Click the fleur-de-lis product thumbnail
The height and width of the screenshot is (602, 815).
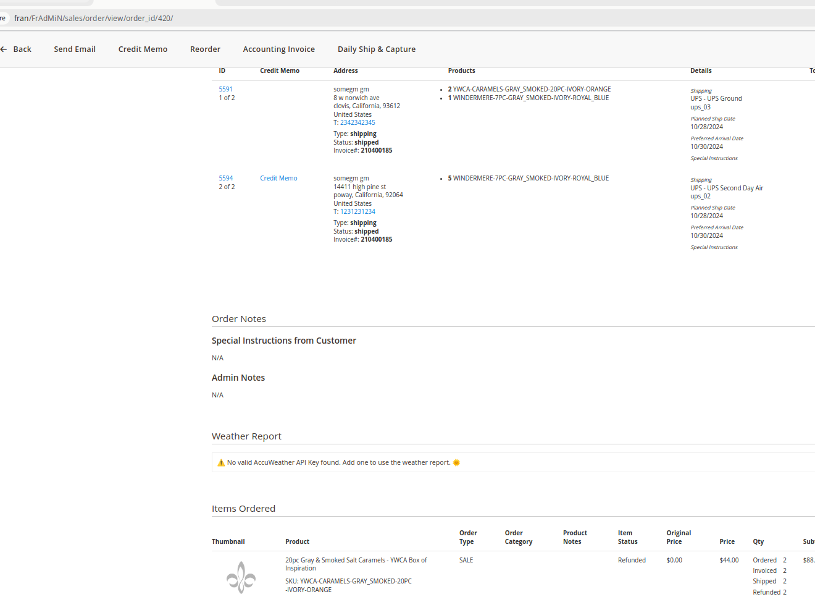(x=241, y=577)
